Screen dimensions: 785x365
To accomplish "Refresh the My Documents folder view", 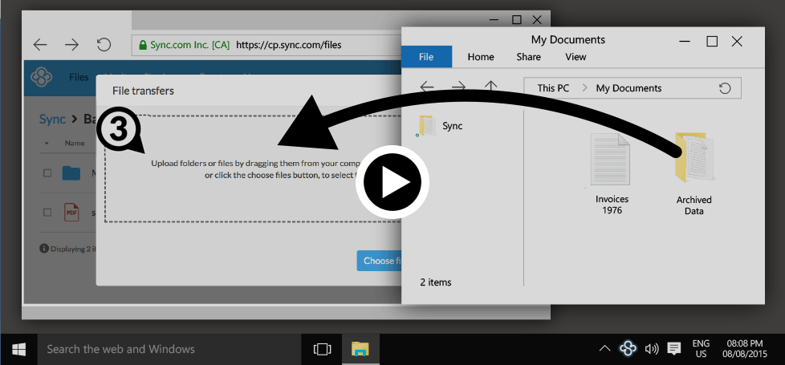I will [x=725, y=88].
